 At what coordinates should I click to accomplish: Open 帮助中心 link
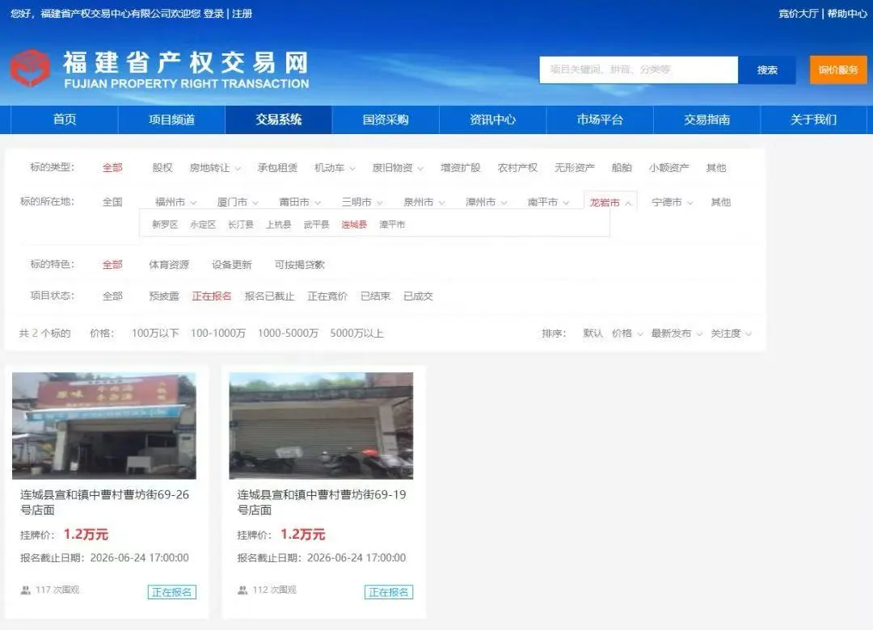[847, 14]
